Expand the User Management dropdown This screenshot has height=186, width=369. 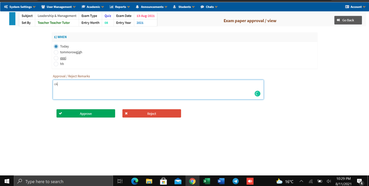click(59, 7)
